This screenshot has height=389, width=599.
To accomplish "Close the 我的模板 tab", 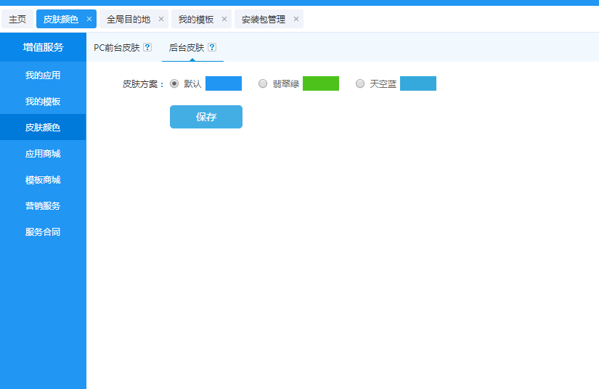I will [224, 19].
